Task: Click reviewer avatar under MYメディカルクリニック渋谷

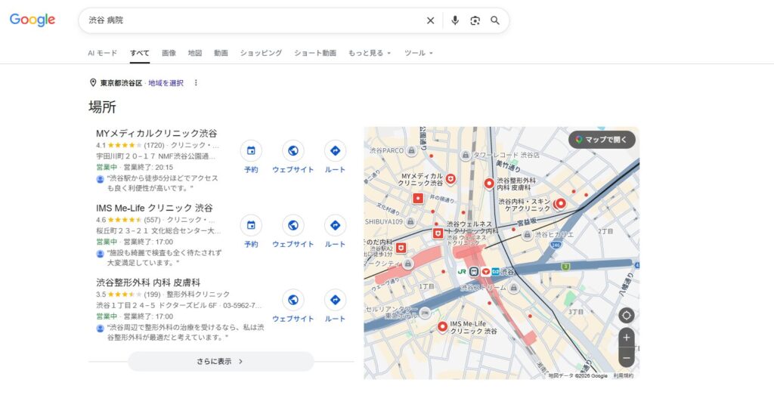Action: (101, 179)
